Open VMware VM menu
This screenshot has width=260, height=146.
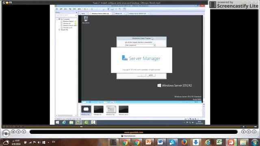coord(70,9)
